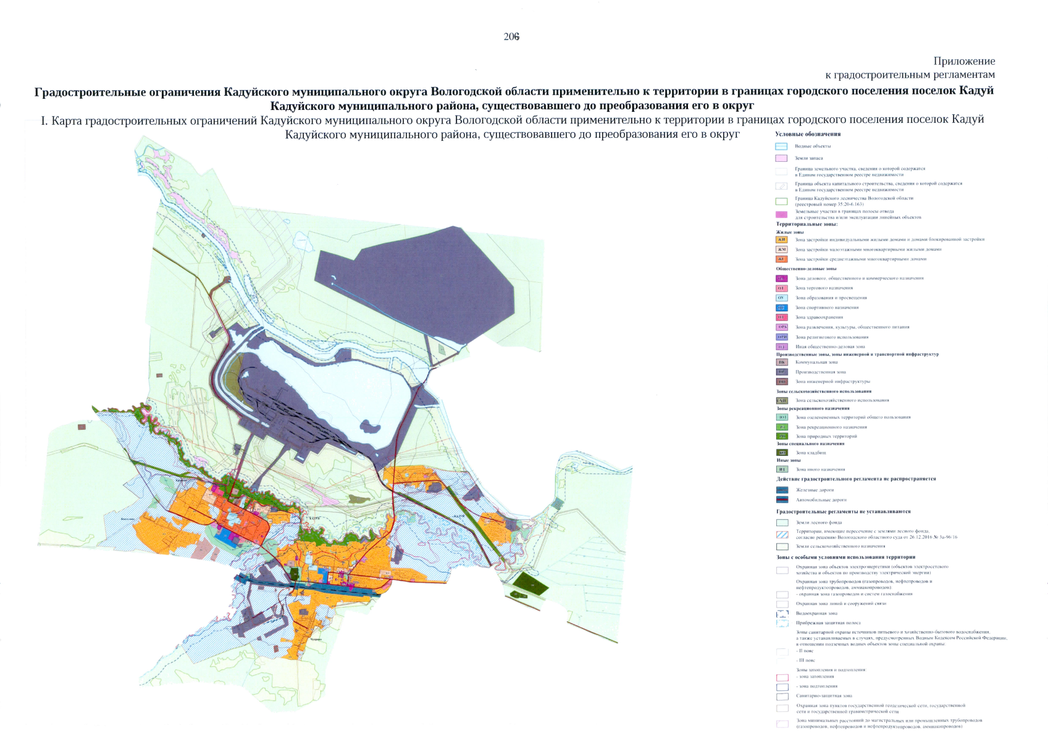Screen dimensions: 1048x741
Task: Select the ОРК entertainment and culture zone symbol
Action: 782,327
